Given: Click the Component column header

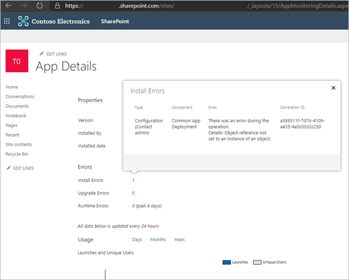Looking at the screenshot, I should (182, 107).
